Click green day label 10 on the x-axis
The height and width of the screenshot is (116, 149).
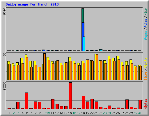[48, 113]
